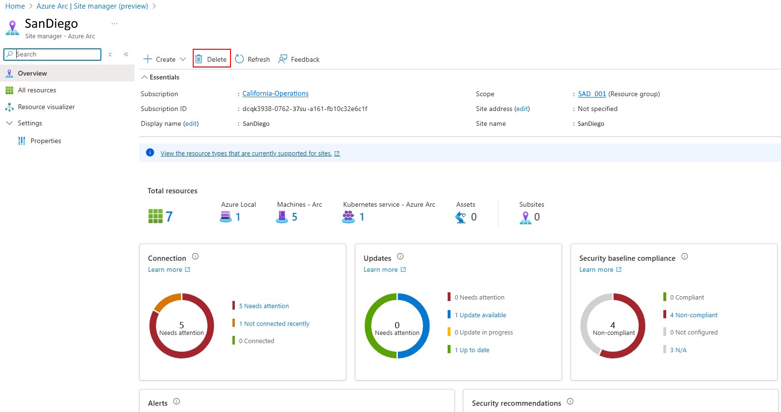The height and width of the screenshot is (412, 781).
Task: Click the Kubernetes service - Azure Arc icon
Action: (x=349, y=217)
